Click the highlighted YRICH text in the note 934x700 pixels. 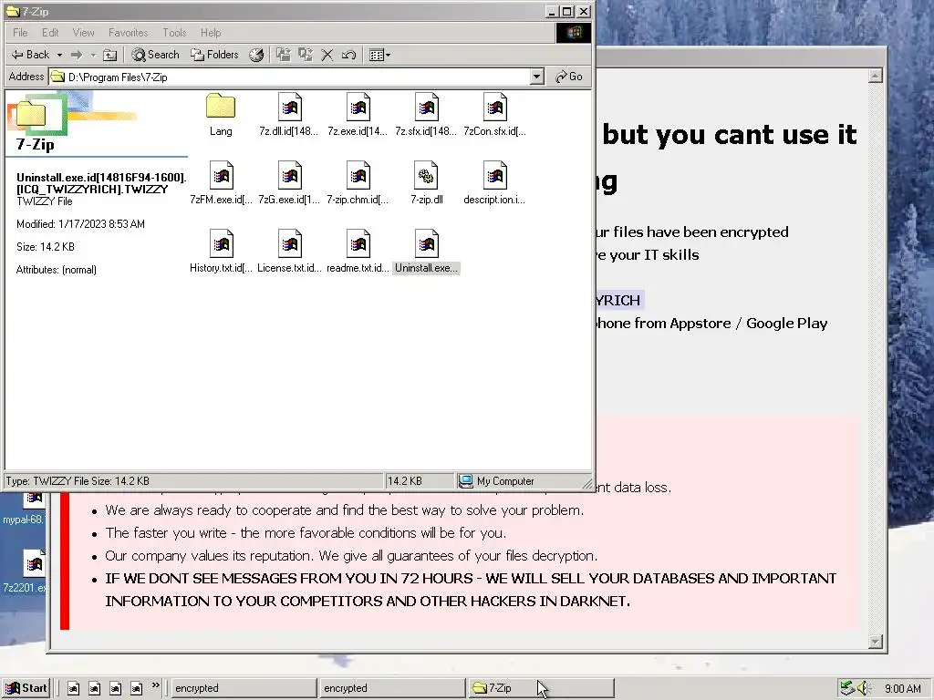point(618,301)
